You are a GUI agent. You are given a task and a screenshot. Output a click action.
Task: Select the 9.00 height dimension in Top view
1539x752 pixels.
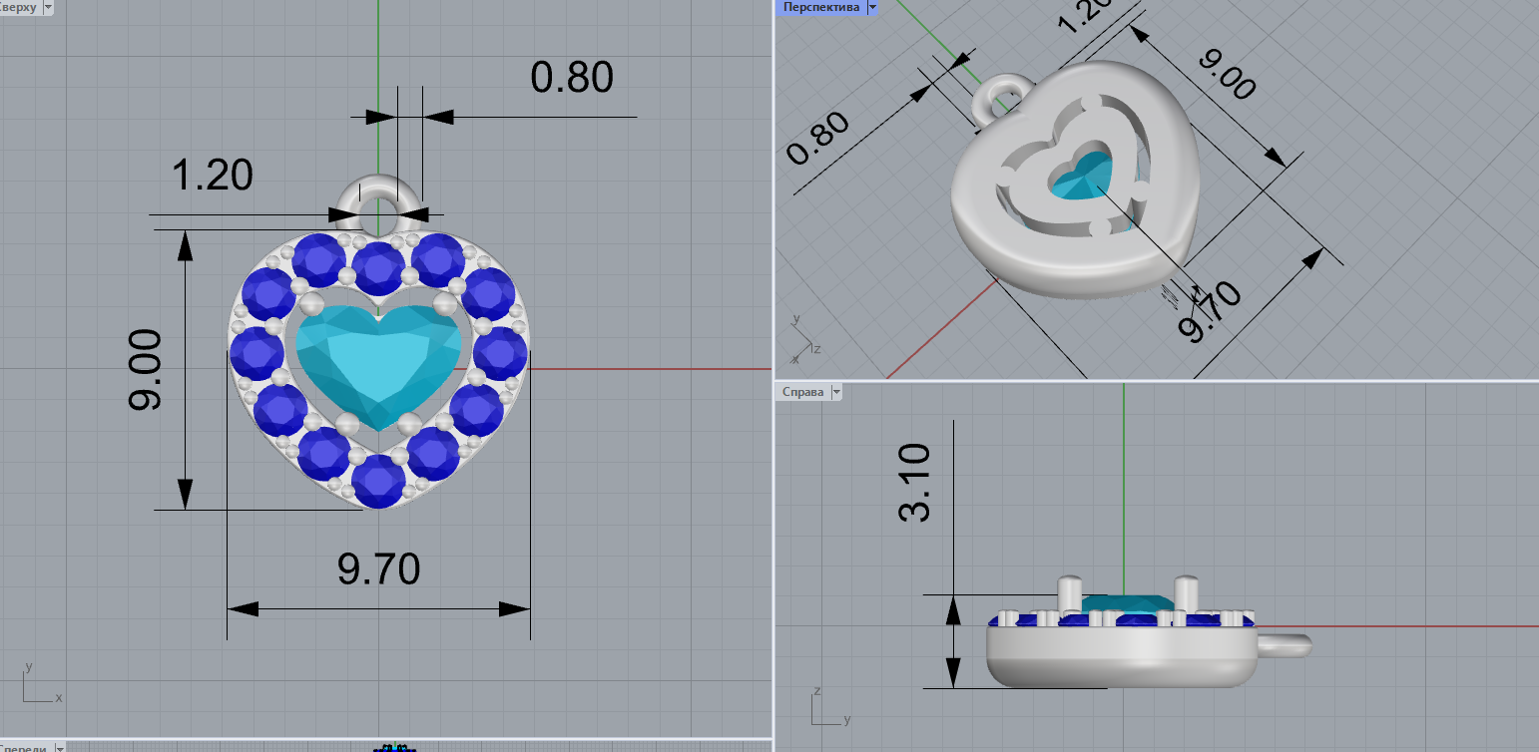tap(145, 369)
